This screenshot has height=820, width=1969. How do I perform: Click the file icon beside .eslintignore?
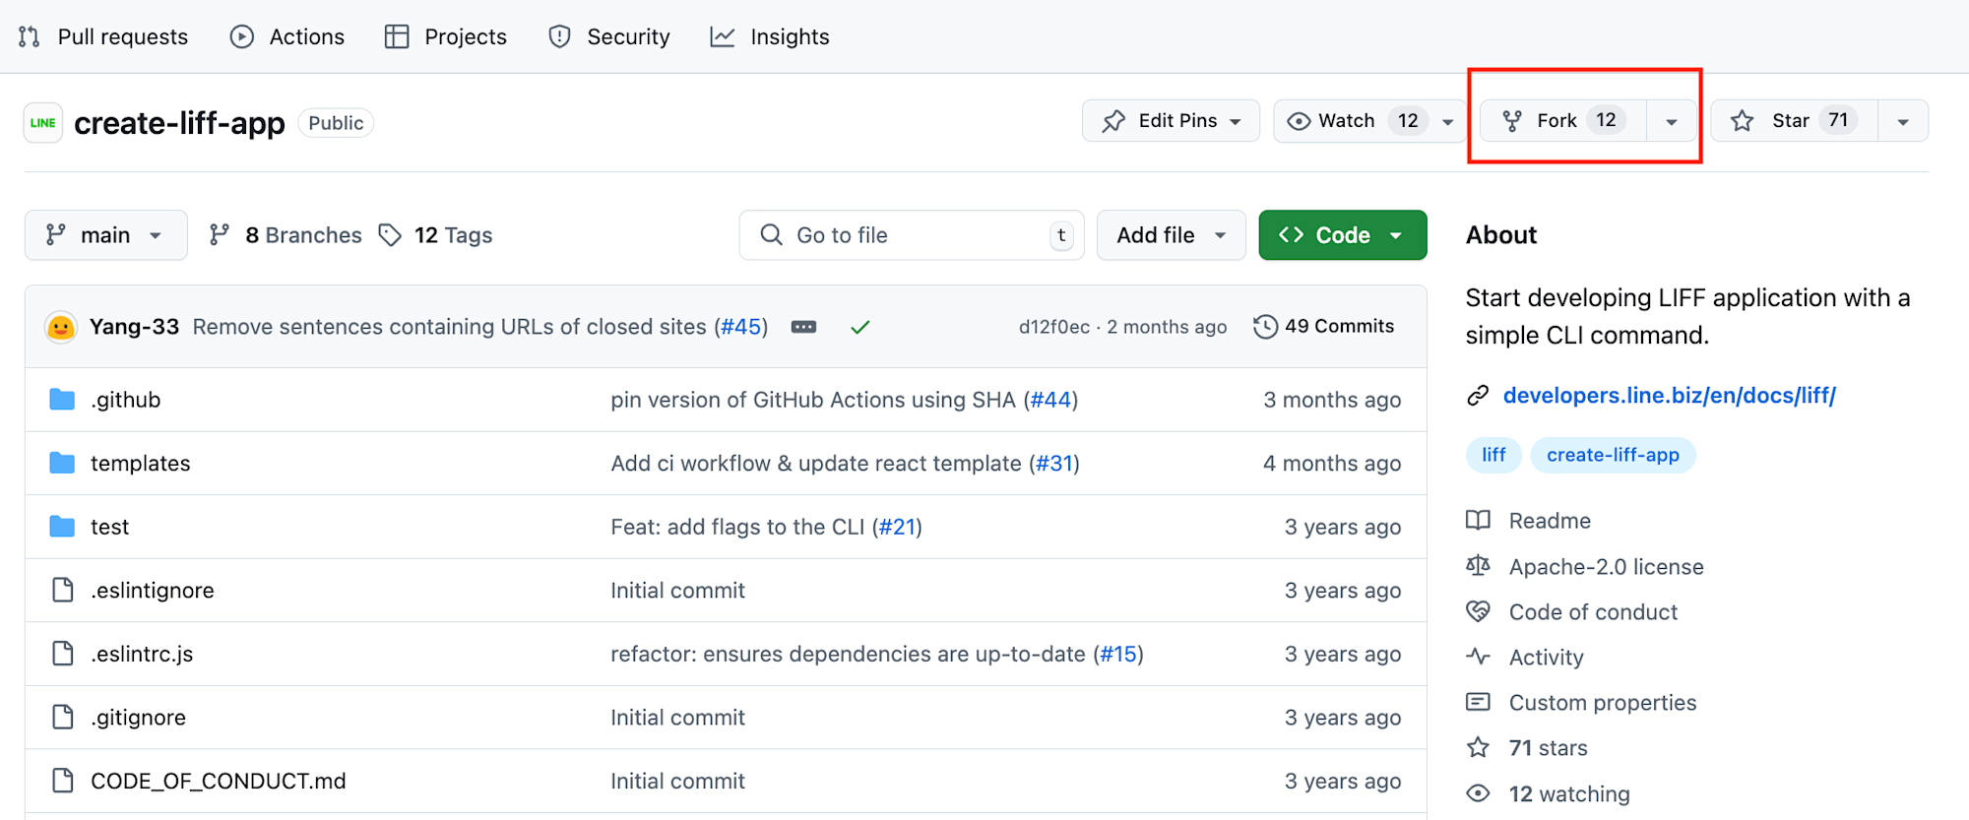point(63,591)
